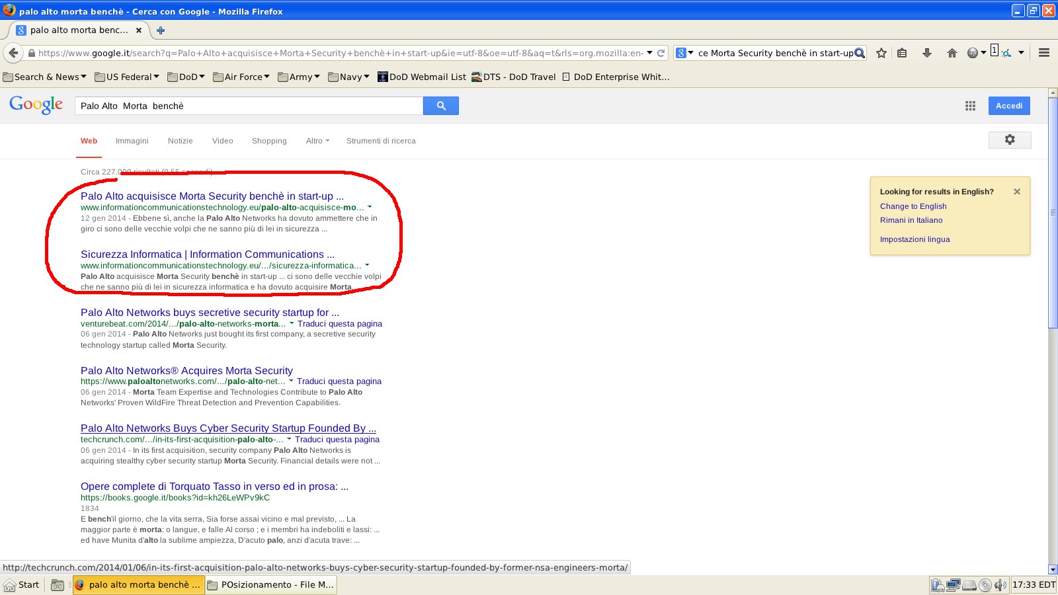Screen dimensions: 1058x595
Task: Click the 17:33 EDT clock
Action: pos(1034,584)
